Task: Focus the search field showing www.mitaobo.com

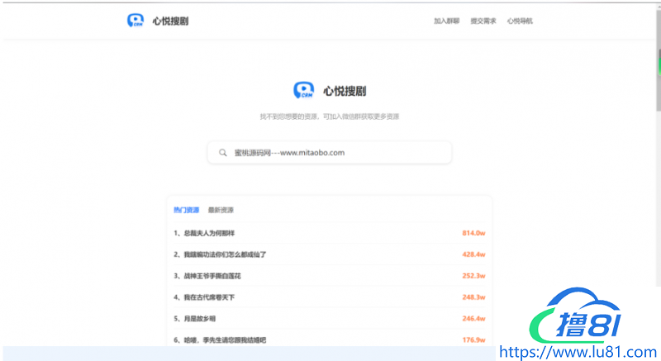Action: click(x=330, y=153)
